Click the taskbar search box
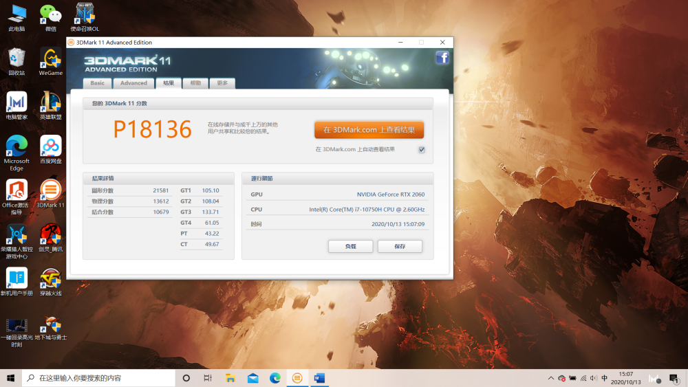The width and height of the screenshot is (688, 387). tap(98, 378)
